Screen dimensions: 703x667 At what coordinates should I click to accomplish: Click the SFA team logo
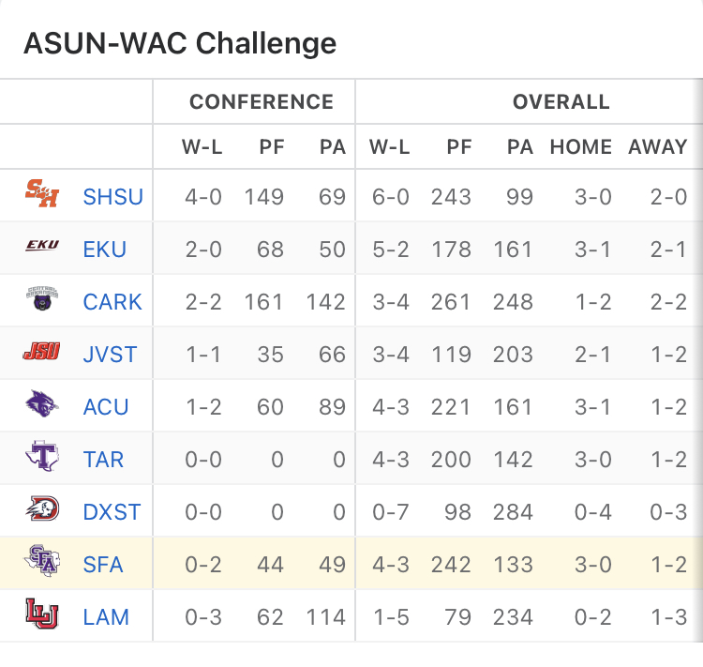point(42,561)
